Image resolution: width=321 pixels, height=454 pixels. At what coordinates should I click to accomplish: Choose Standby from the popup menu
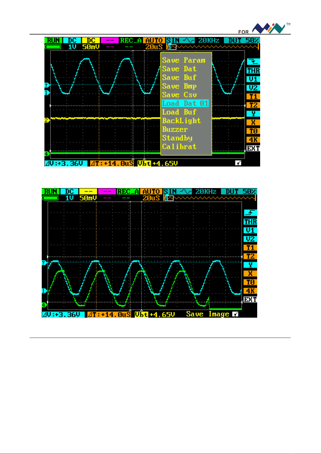click(x=177, y=138)
